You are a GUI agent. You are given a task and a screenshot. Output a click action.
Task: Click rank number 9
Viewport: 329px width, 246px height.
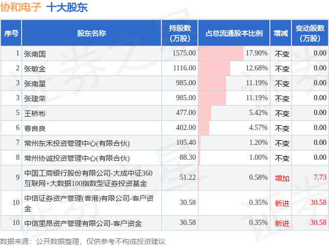click(17, 177)
